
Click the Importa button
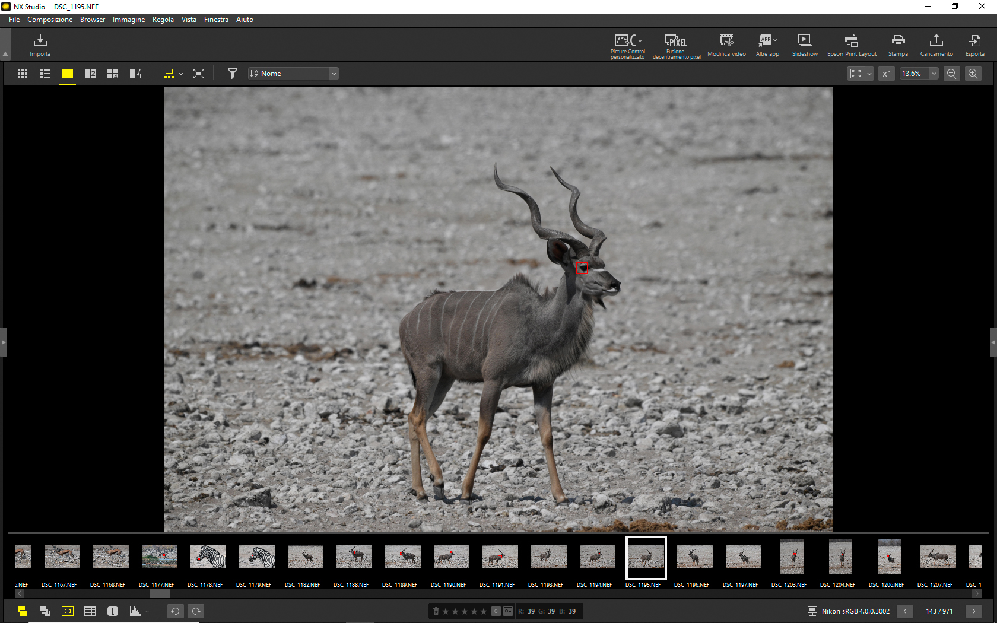point(40,44)
